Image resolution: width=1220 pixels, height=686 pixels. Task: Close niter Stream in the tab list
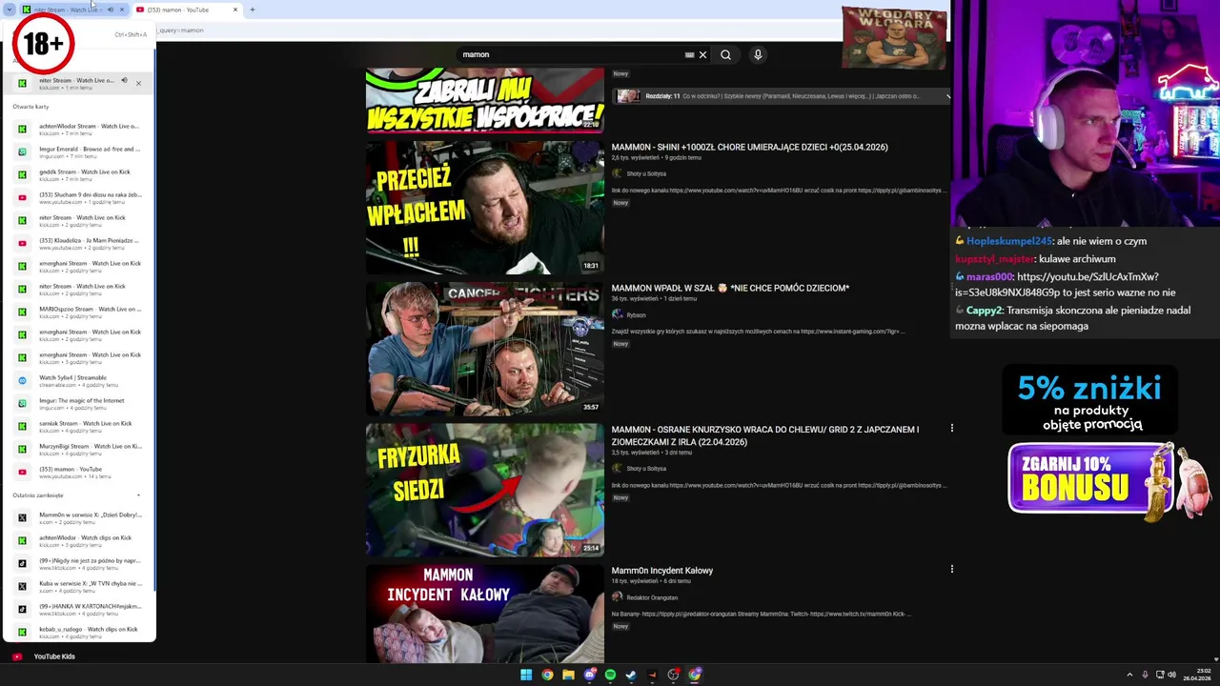pos(138,83)
